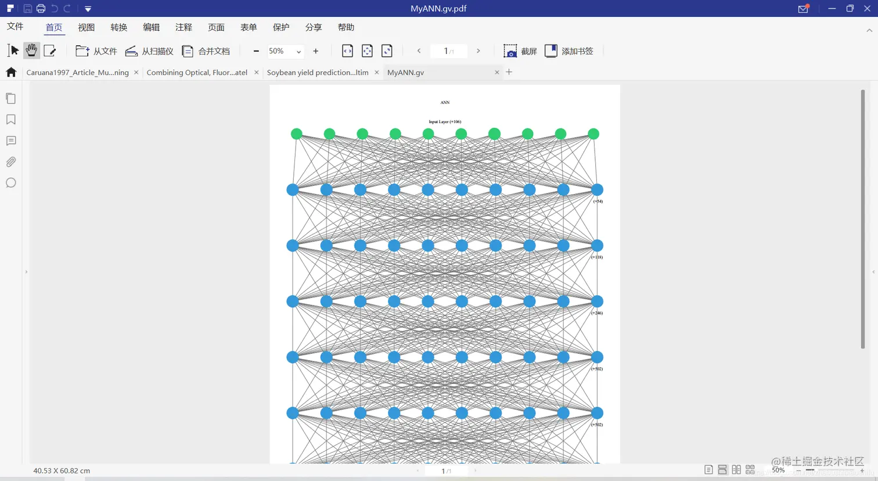The height and width of the screenshot is (481, 878).
Task: Click the Print icon in the title bar
Action: [x=41, y=9]
